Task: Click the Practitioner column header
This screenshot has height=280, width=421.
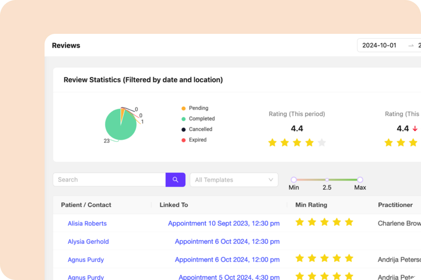Action: tap(395, 205)
